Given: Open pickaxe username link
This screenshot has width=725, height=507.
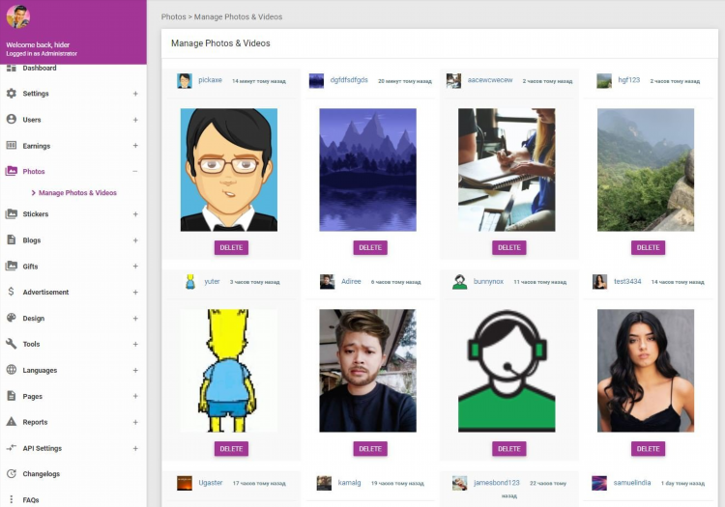Looking at the screenshot, I should pyautogui.click(x=210, y=80).
